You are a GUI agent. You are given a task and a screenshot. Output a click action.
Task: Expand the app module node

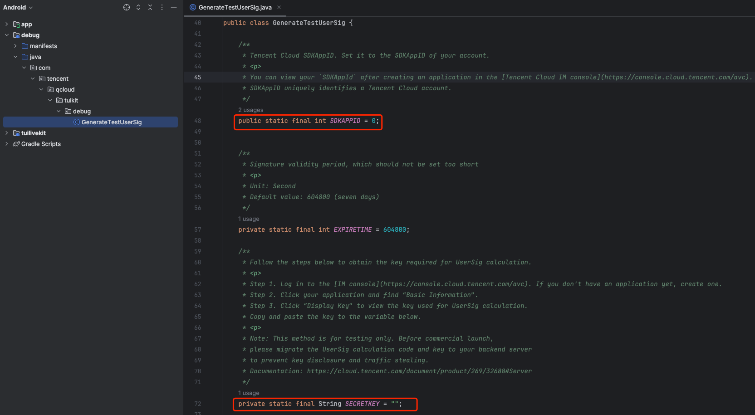6,24
